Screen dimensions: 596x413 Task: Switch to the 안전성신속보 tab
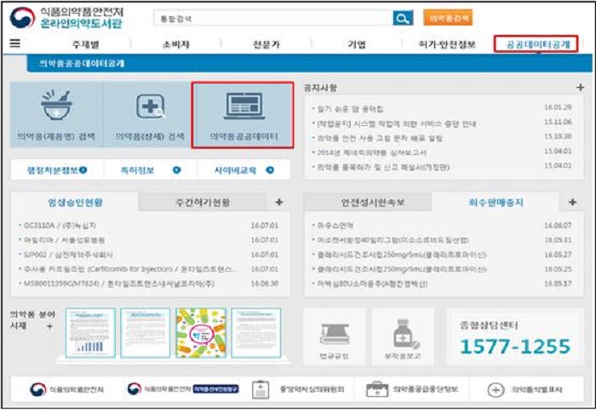(x=367, y=203)
